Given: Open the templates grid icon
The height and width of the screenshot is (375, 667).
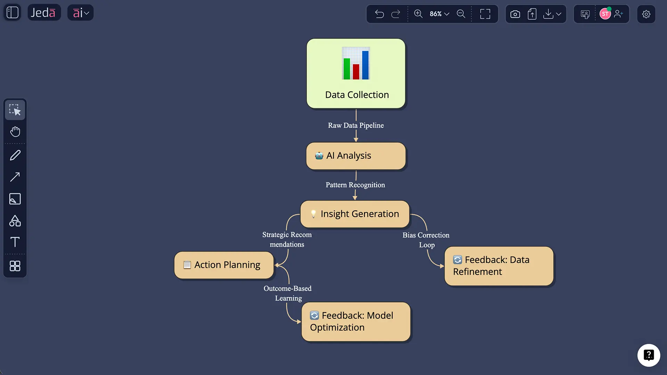Looking at the screenshot, I should click(15, 266).
